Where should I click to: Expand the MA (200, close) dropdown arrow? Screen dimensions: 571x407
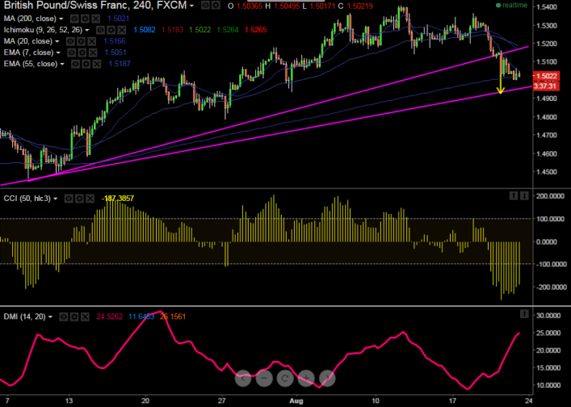click(x=61, y=19)
